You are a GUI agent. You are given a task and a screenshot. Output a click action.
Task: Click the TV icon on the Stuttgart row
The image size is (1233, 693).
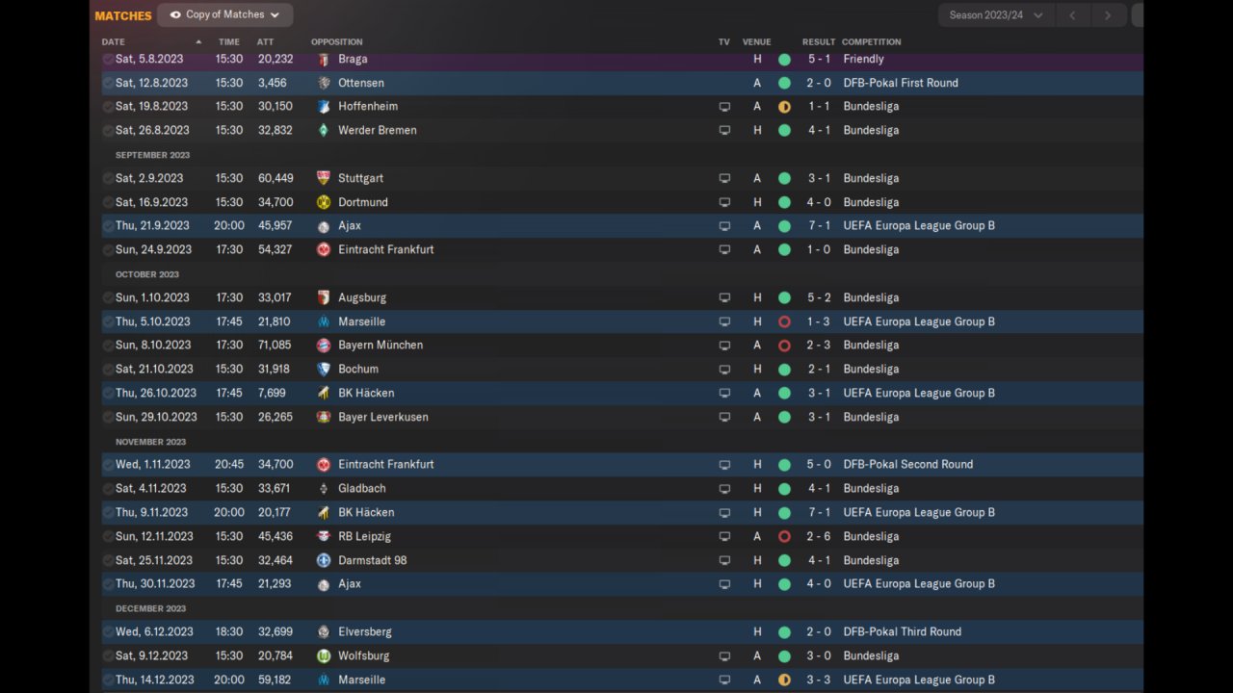click(x=724, y=178)
